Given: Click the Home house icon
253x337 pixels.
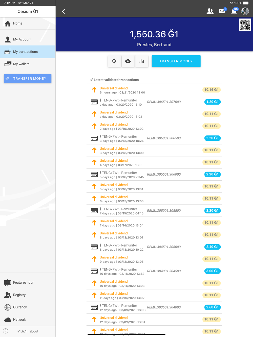Looking at the screenshot, I should (x=8, y=23).
